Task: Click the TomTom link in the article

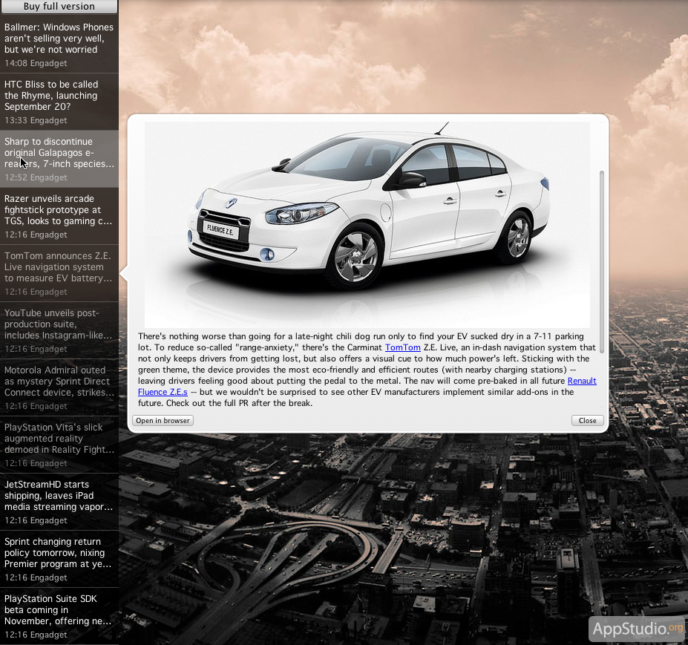Action: [x=402, y=347]
